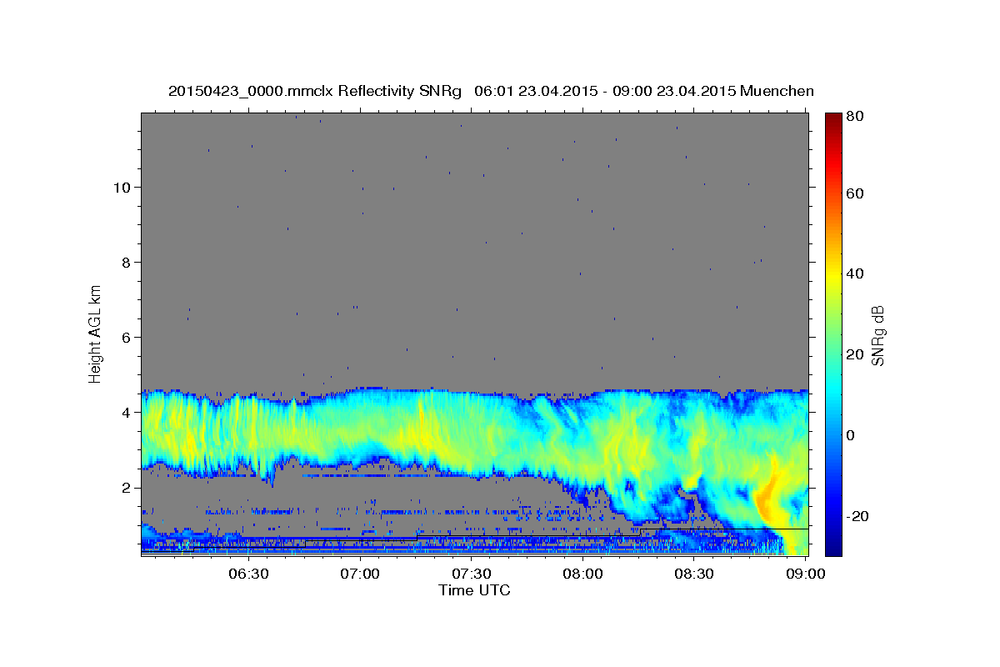Click the 'Height AGL km' axis label
Viewport: 1000px width, 667px height.
[x=96, y=333]
